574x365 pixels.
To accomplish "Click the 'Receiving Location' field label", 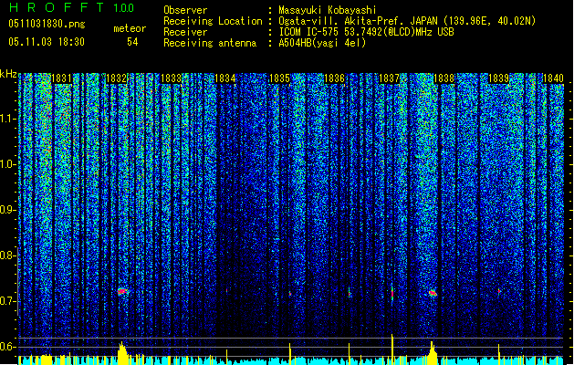I will tap(213, 21).
